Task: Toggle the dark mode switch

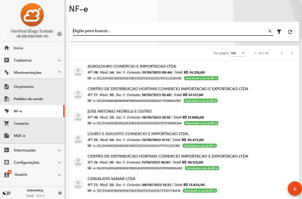Action: click(x=6, y=193)
